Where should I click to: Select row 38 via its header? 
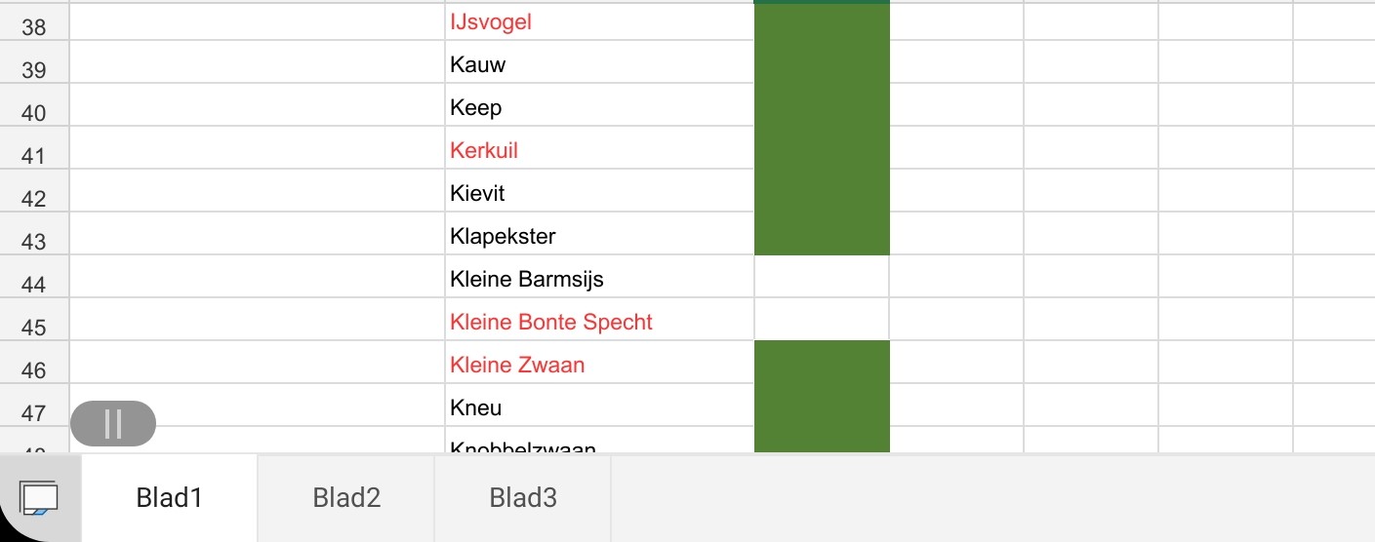click(x=34, y=25)
